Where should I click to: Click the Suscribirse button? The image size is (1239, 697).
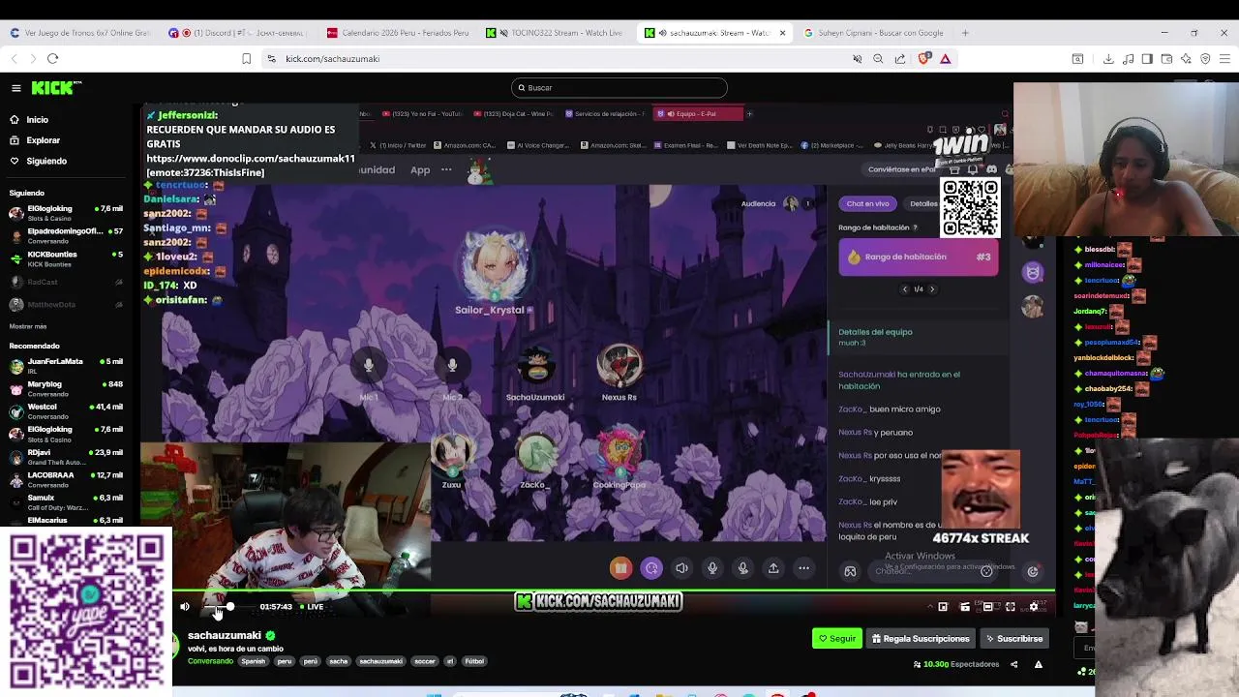(x=1014, y=639)
